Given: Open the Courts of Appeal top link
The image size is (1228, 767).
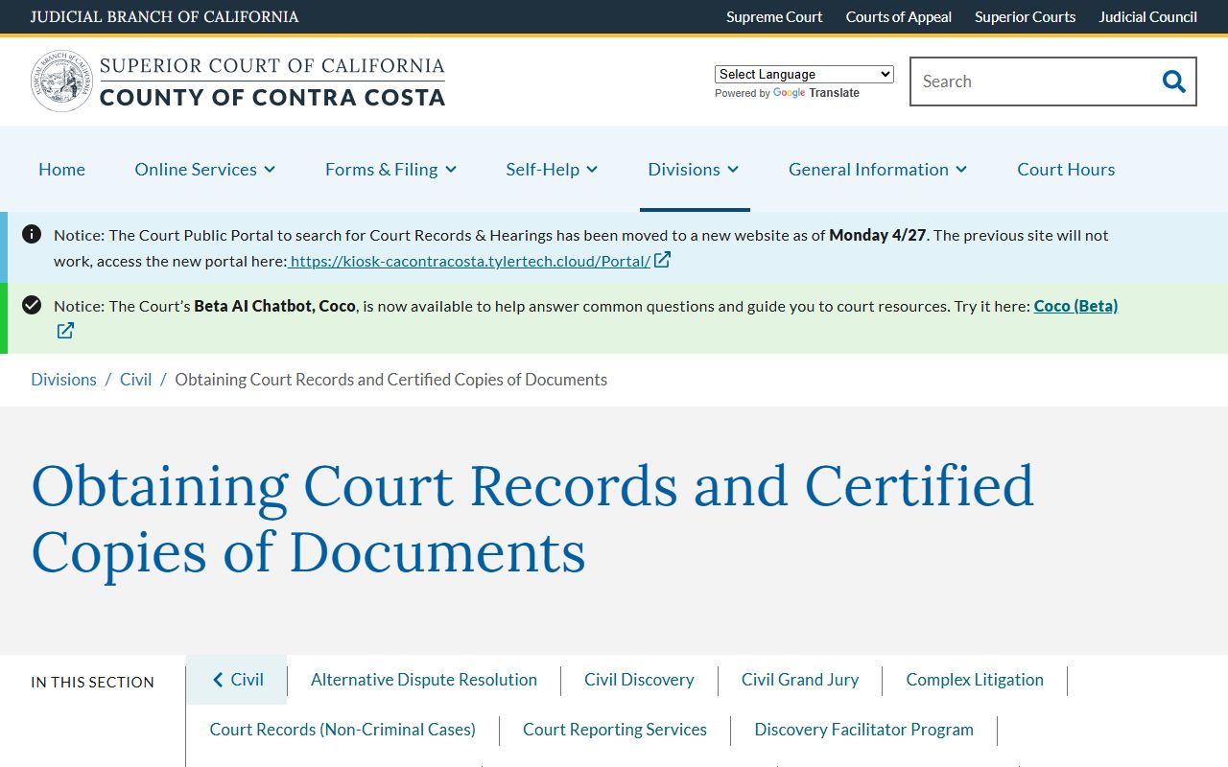Looking at the screenshot, I should (x=899, y=17).
